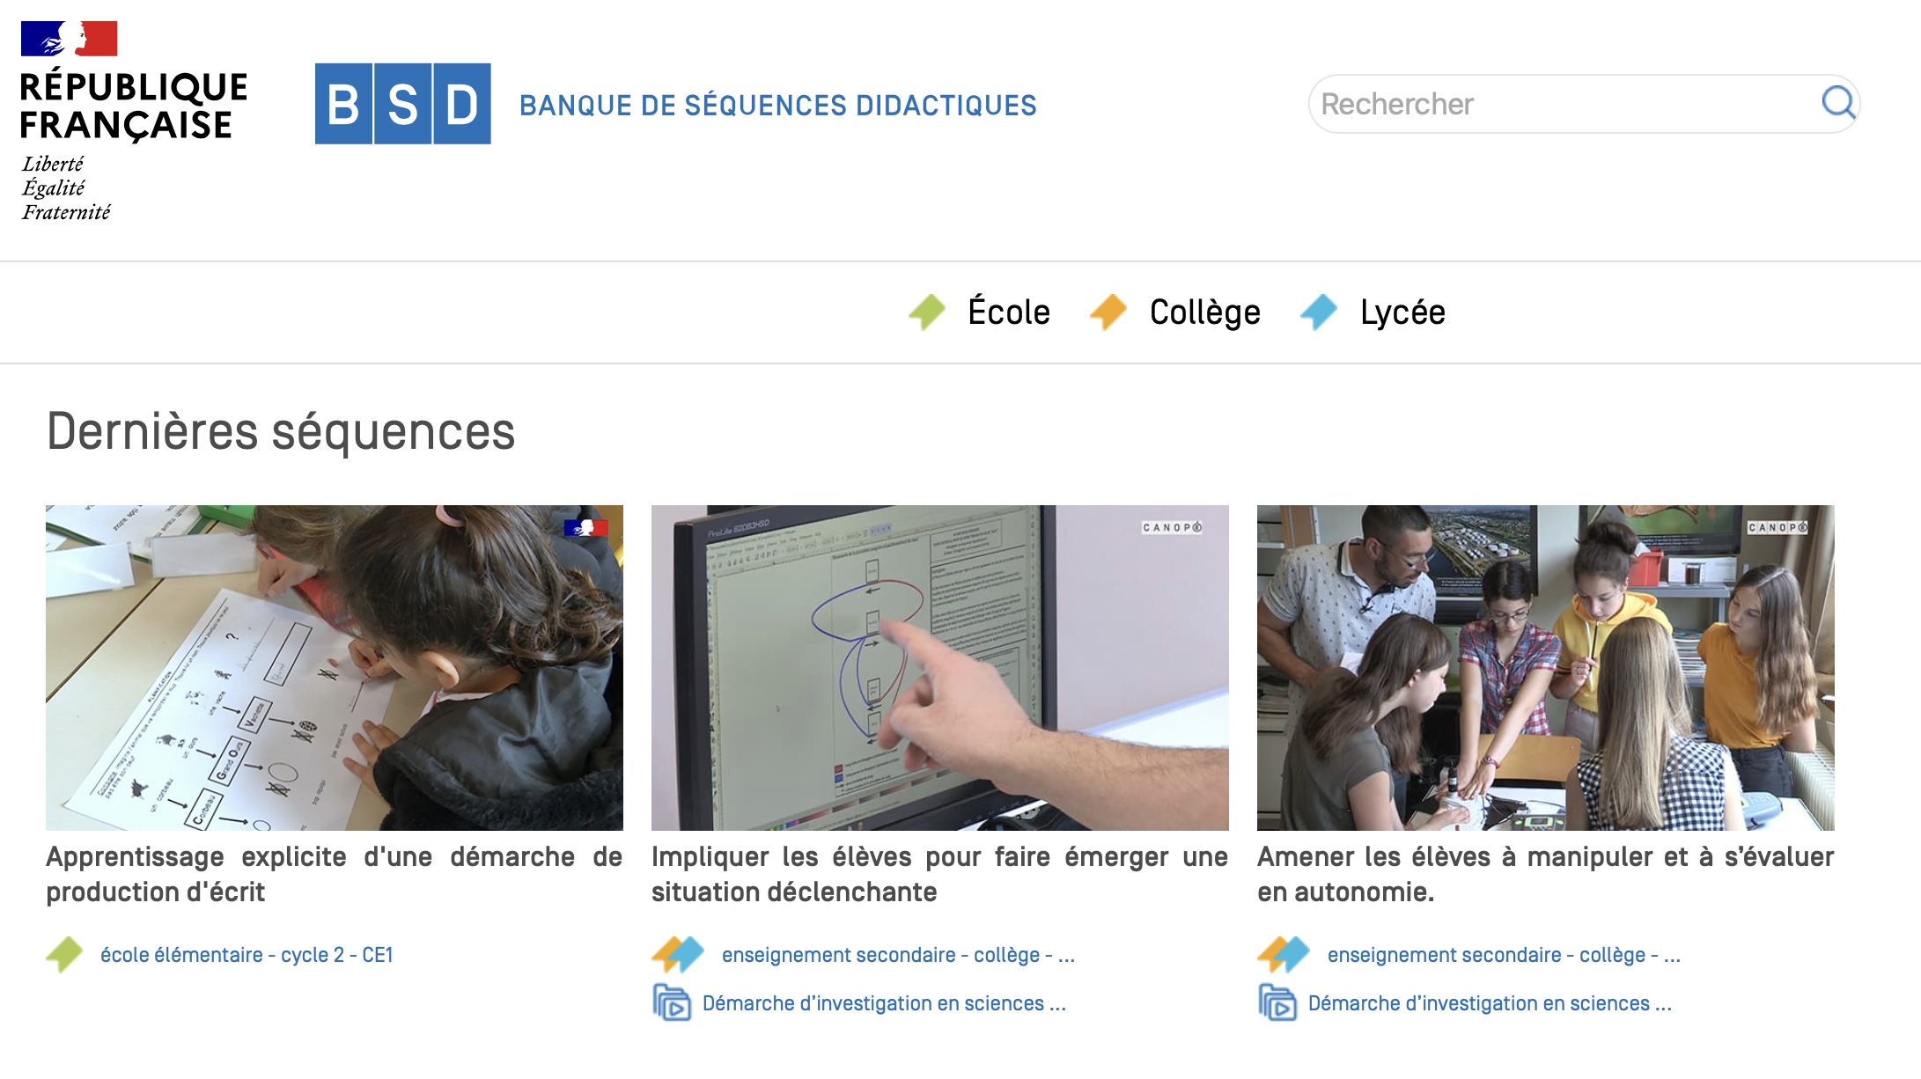Open thumbnail of hand pointing at monitor
Image resolution: width=1921 pixels, height=1079 pixels.
pyautogui.click(x=939, y=667)
